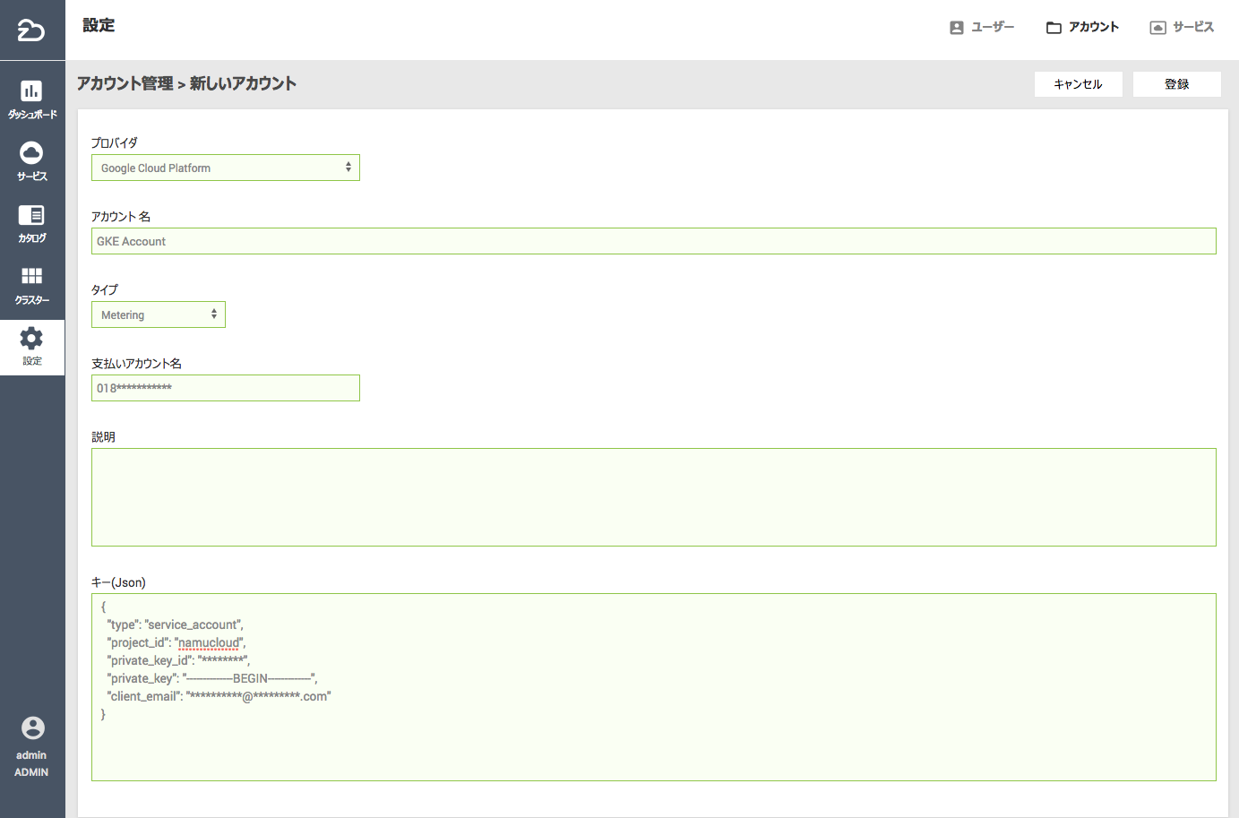Screen dimensions: 1239x818
Task: Click the Account (アカウント) folder tab icon
Action: (1054, 28)
